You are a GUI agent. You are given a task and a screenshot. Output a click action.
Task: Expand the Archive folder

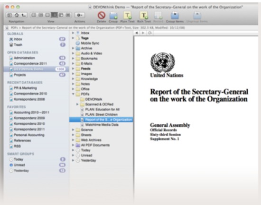click(73, 48)
